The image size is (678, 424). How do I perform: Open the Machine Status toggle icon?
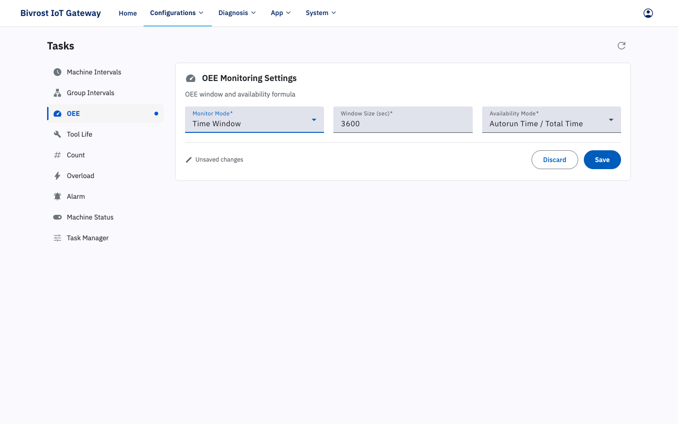[x=57, y=217]
